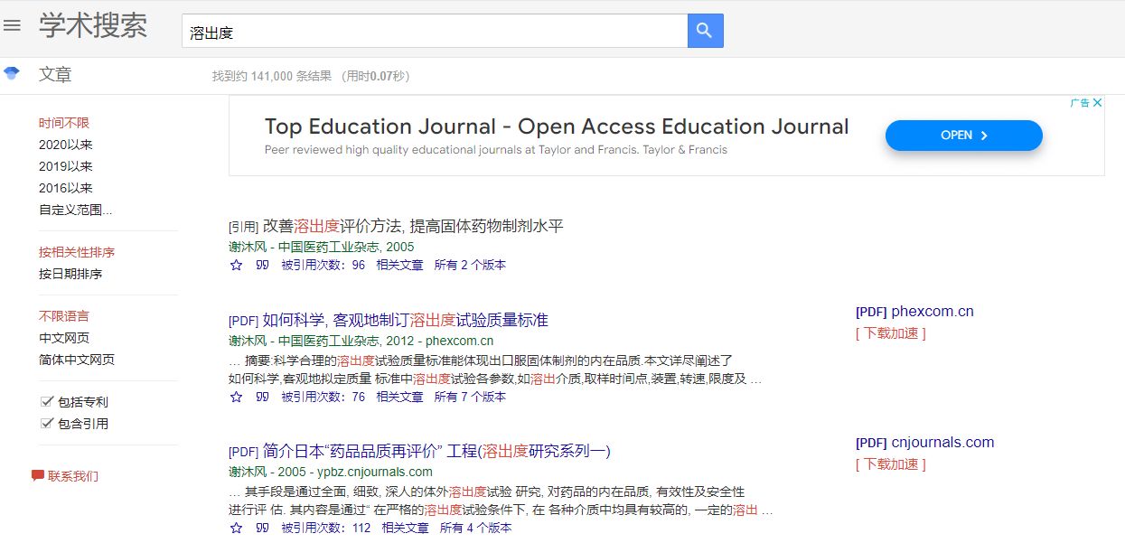Click 下载加速 under phexcom.cn
Image resolution: width=1125 pixels, height=543 pixels.
pos(890,333)
